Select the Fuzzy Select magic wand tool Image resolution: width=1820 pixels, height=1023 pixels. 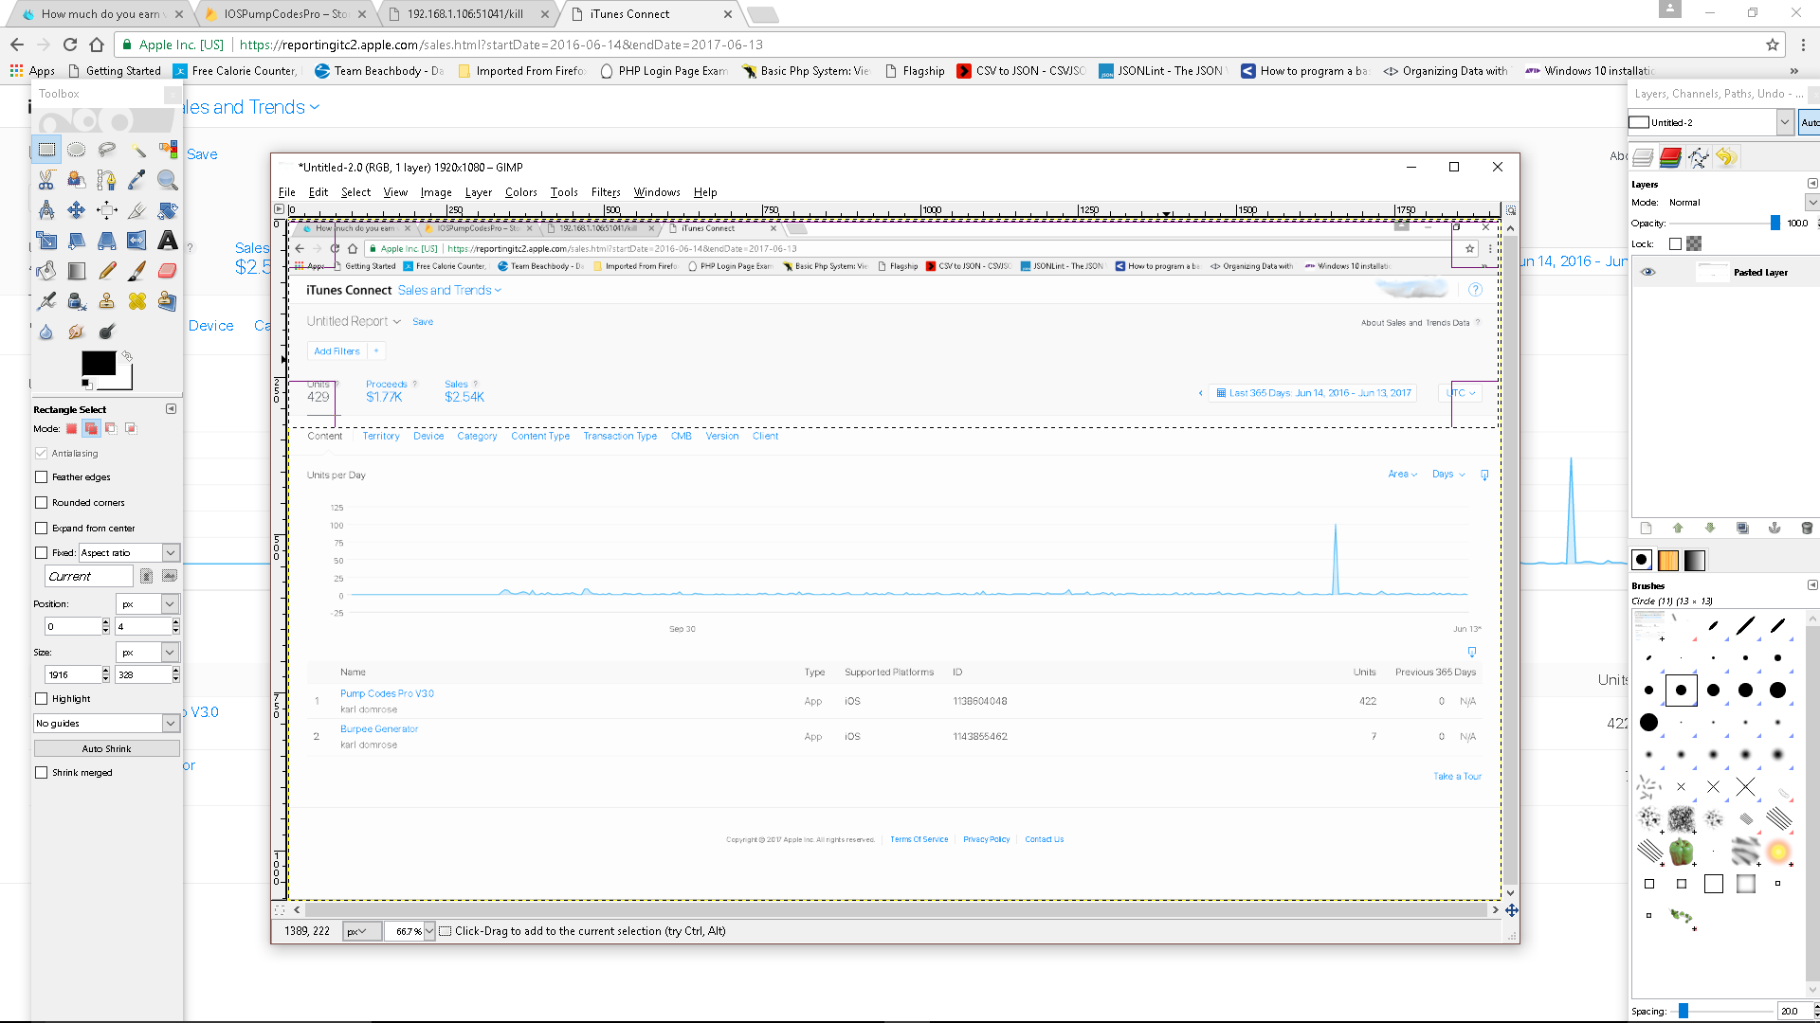137,150
